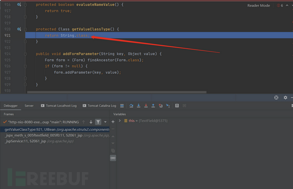Screen dimensions: 293x189
Task: Click the Variables panel header
Action: [x=120, y=114]
